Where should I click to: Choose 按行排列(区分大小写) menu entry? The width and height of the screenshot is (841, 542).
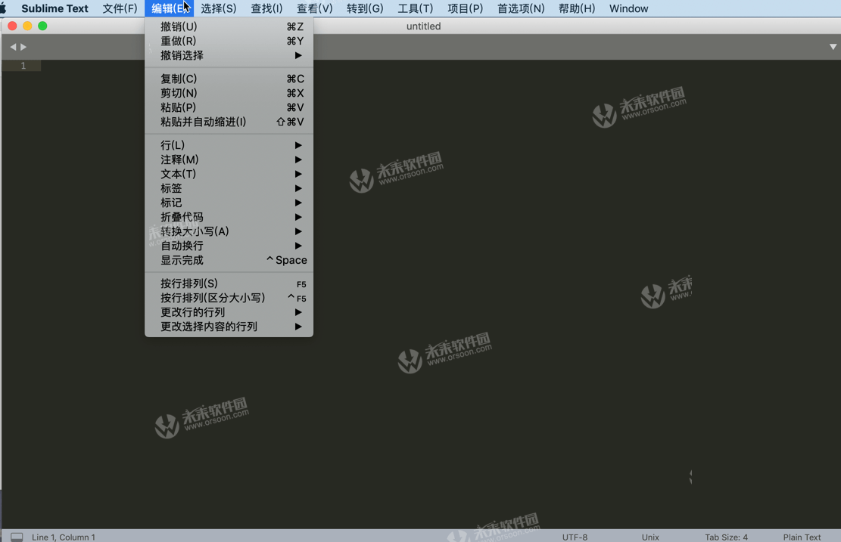(229, 298)
